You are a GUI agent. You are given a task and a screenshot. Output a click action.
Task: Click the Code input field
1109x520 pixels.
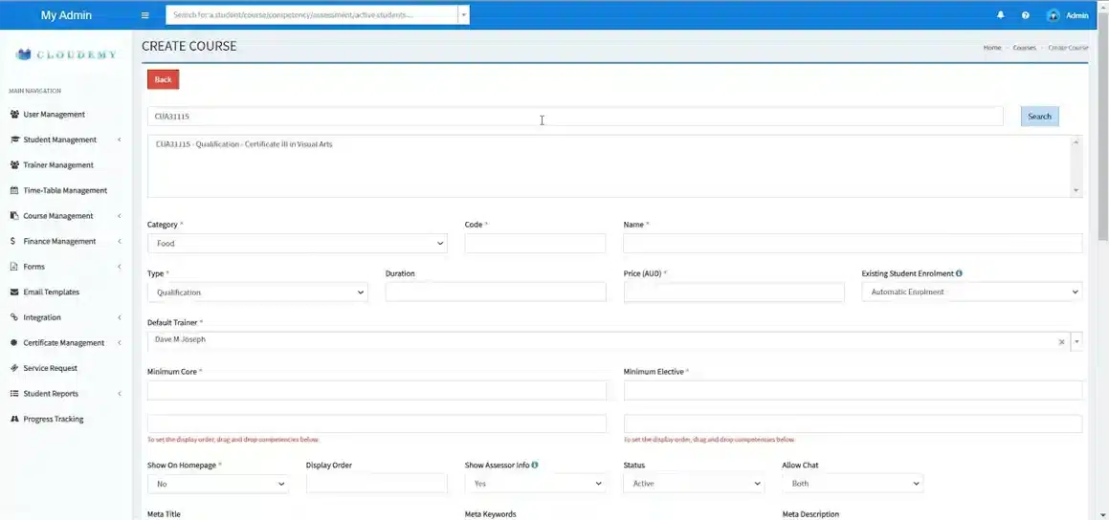coord(536,243)
